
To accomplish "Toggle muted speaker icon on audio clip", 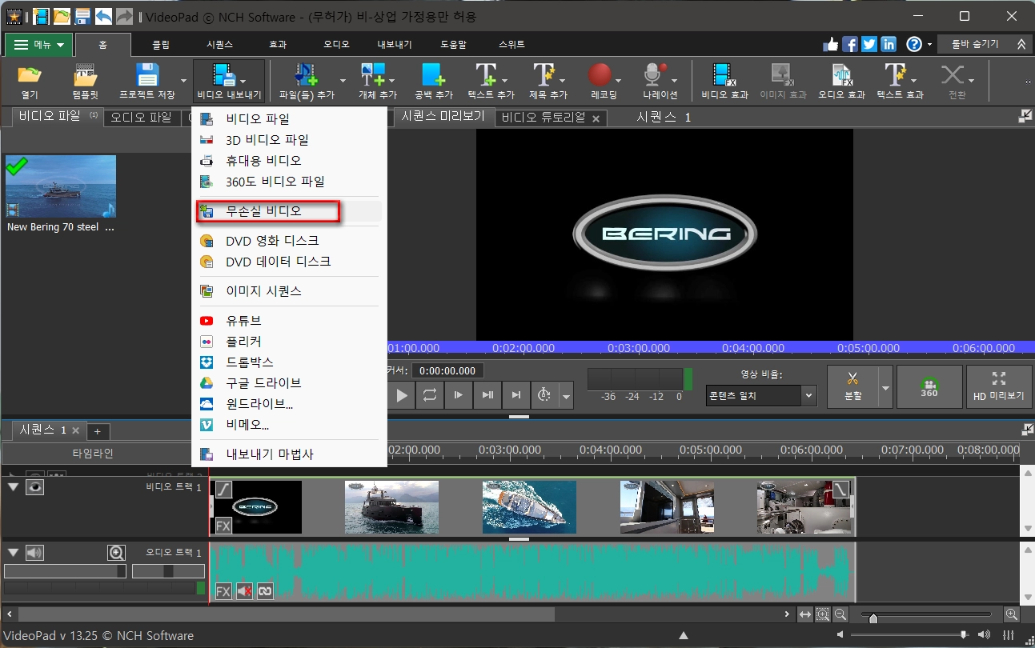I will pyautogui.click(x=244, y=591).
